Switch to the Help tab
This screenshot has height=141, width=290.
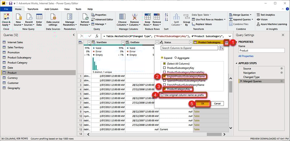(90, 9)
